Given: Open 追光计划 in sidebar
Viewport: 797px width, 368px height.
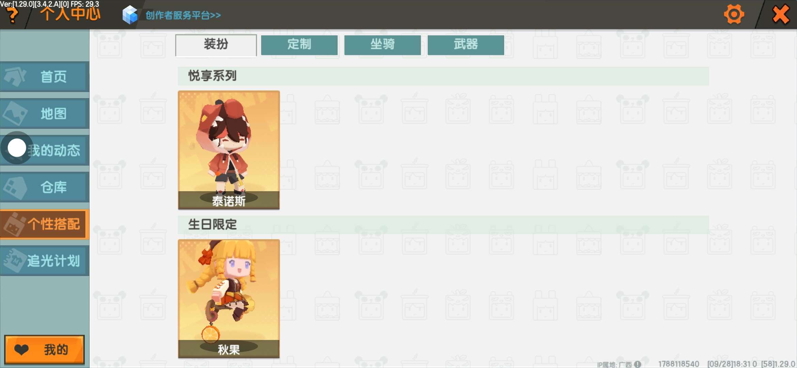Looking at the screenshot, I should pos(45,261).
